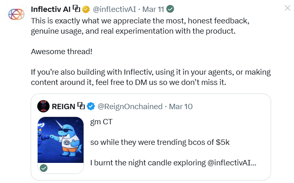Click the Inflectiv AI profile avatar
The image size is (294, 183).
16,15
